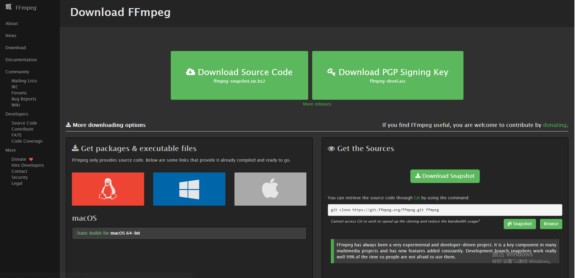Open the About page in the sidebar
Screen dimensions: 575x278
pos(12,24)
